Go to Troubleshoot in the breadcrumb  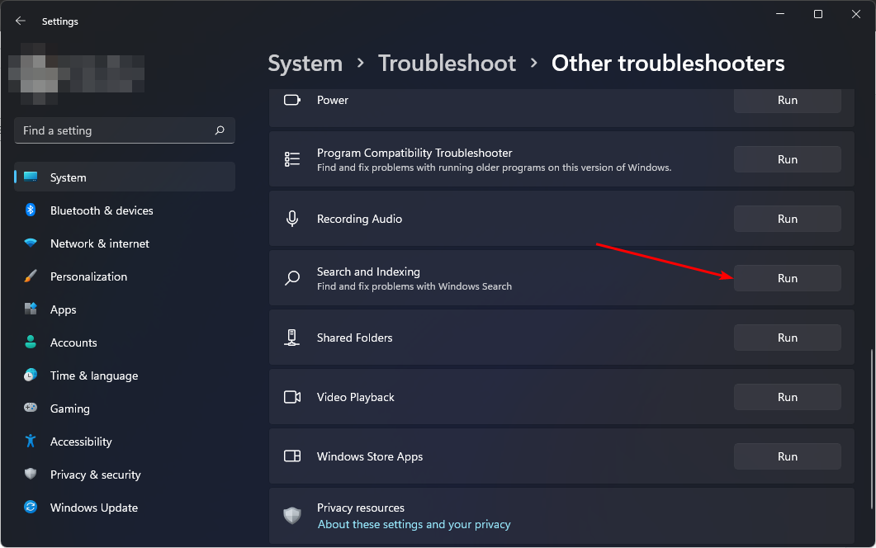(447, 63)
